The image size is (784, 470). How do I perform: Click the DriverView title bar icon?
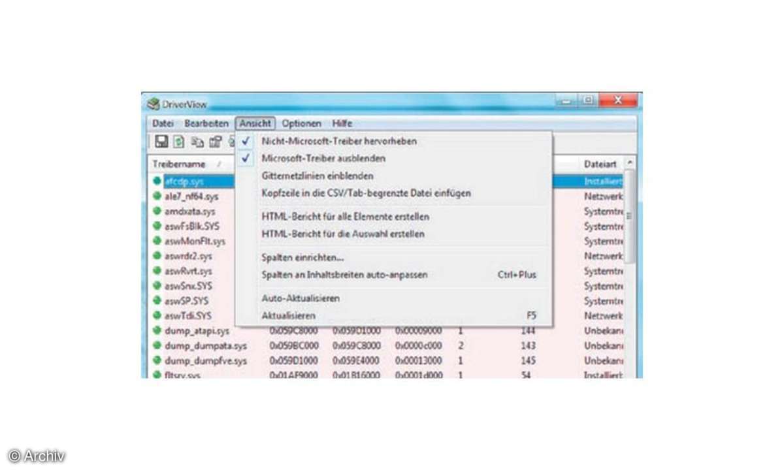tap(153, 103)
